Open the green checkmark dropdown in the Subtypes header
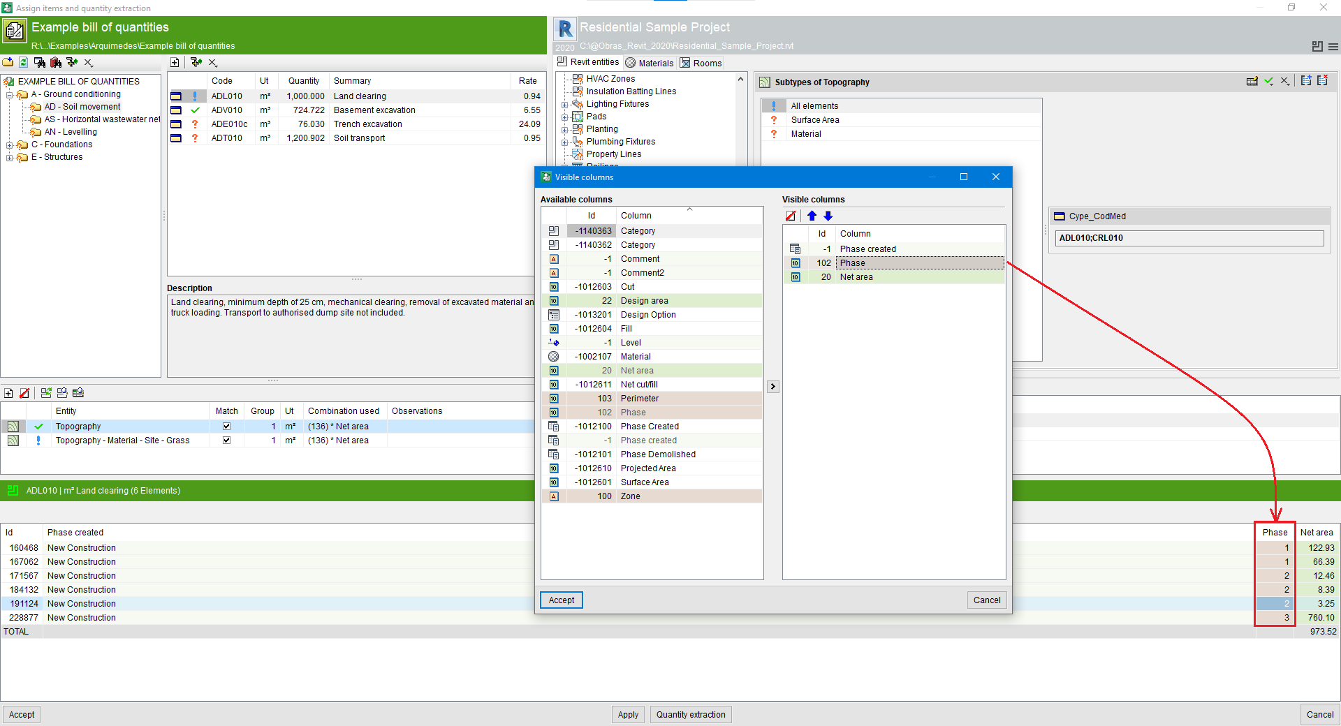 click(1269, 82)
